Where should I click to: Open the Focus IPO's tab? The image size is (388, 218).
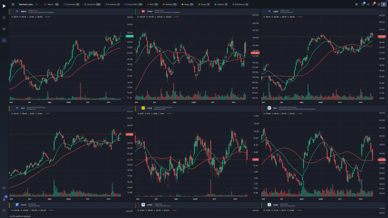[x=133, y=5]
